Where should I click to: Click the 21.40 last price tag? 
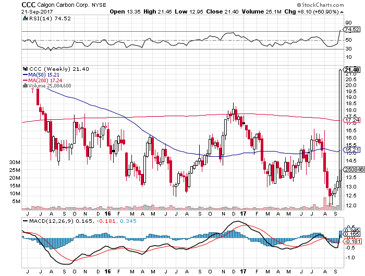click(351, 69)
